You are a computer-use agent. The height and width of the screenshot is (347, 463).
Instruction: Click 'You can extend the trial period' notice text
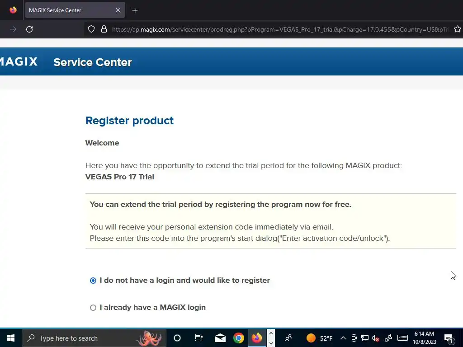tap(221, 205)
